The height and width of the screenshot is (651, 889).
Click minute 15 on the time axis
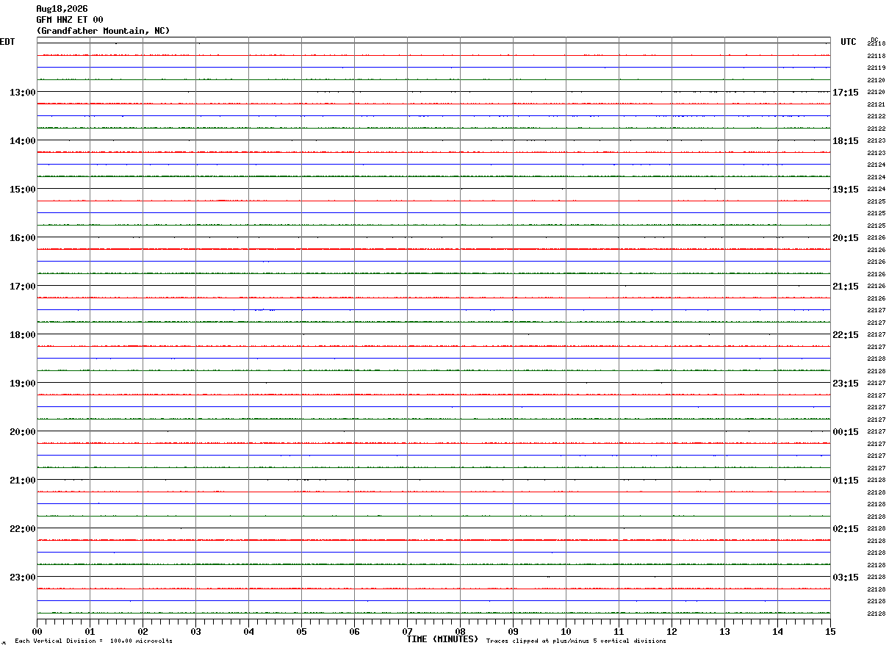pyautogui.click(x=830, y=631)
